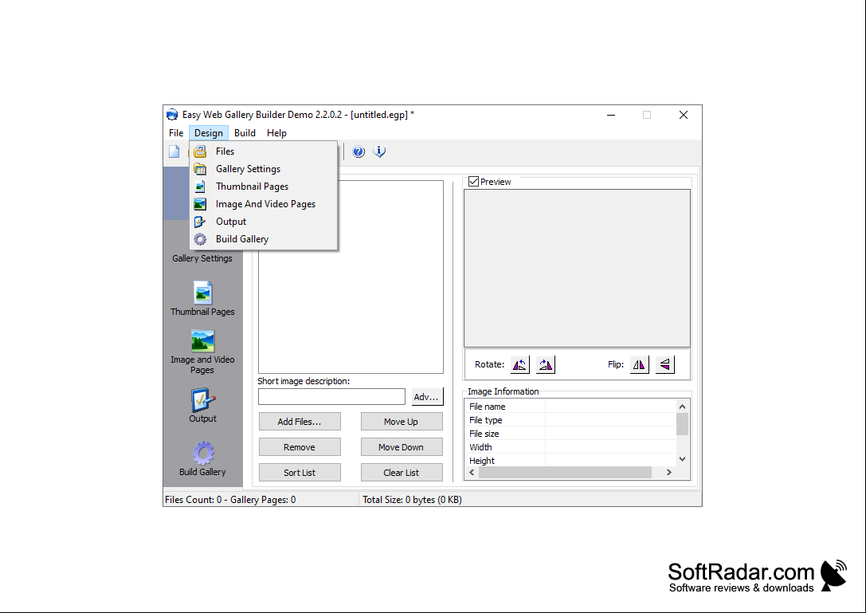The width and height of the screenshot is (866, 613).
Task: Choose Files from the Design menu
Action: (264, 151)
